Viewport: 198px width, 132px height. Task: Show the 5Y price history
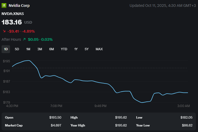pyautogui.click(x=87, y=49)
